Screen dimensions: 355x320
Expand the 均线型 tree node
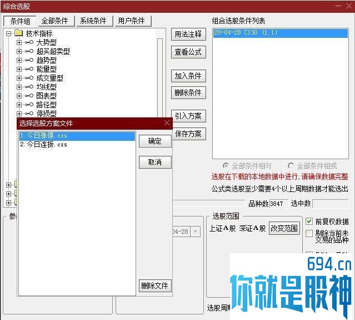(19, 87)
